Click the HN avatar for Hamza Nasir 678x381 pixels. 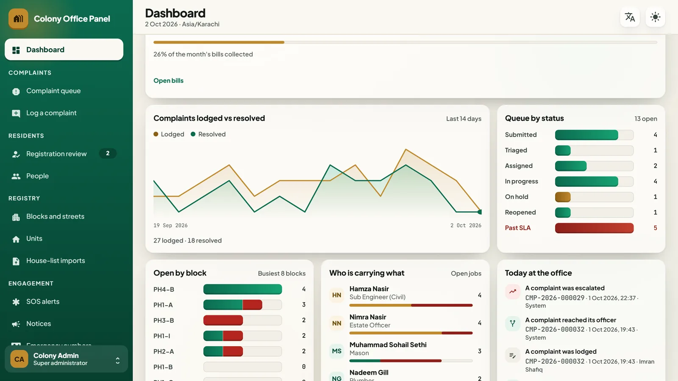[x=337, y=295]
